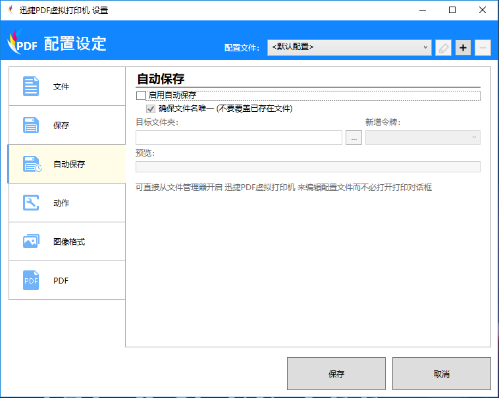Go to the 动作 settings tab
Screen dimensions: 499x398
67,203
